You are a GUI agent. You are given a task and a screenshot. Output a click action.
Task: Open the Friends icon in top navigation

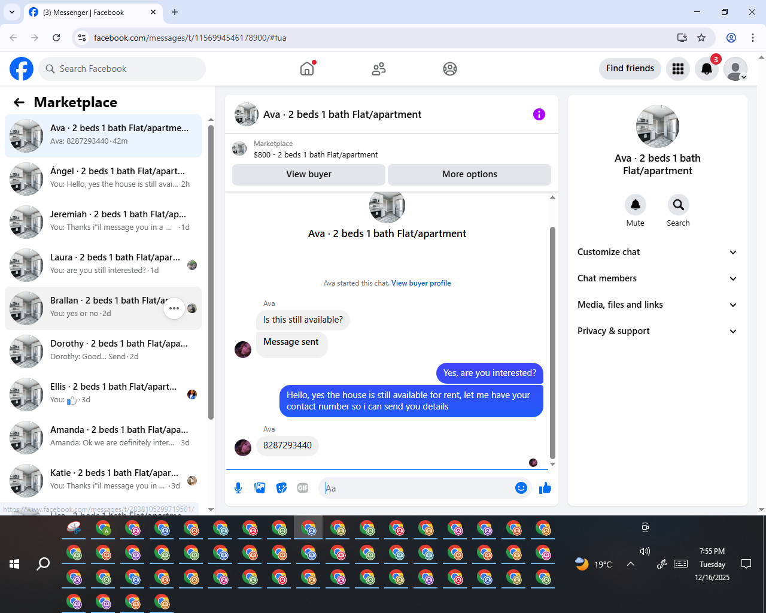(x=379, y=69)
